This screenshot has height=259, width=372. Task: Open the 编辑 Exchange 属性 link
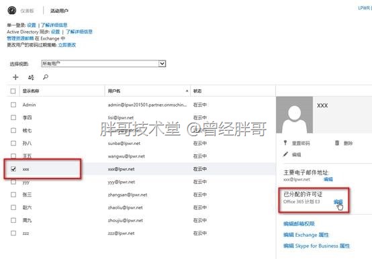point(306,235)
